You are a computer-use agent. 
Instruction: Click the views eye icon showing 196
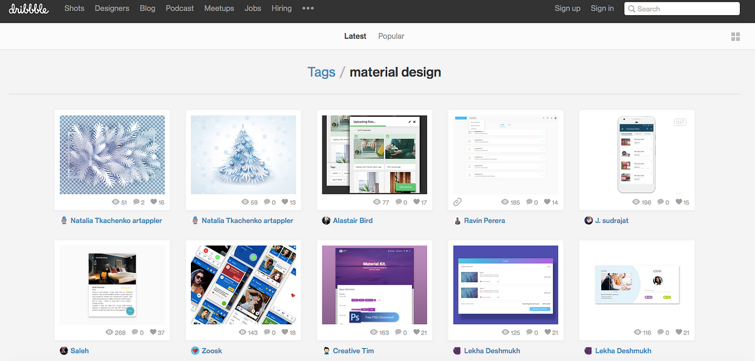(637, 202)
